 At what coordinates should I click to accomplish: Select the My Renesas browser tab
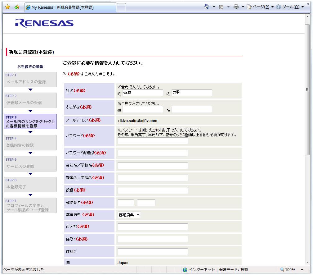coord(70,7)
